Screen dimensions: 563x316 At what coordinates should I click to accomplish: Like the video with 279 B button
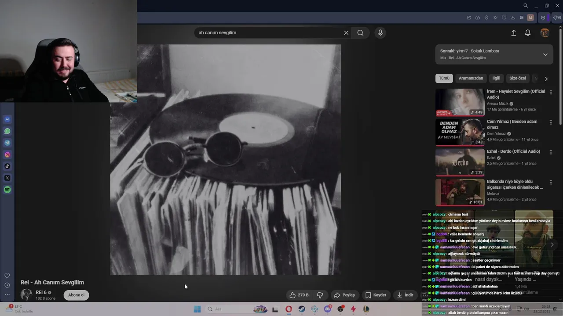(299, 295)
